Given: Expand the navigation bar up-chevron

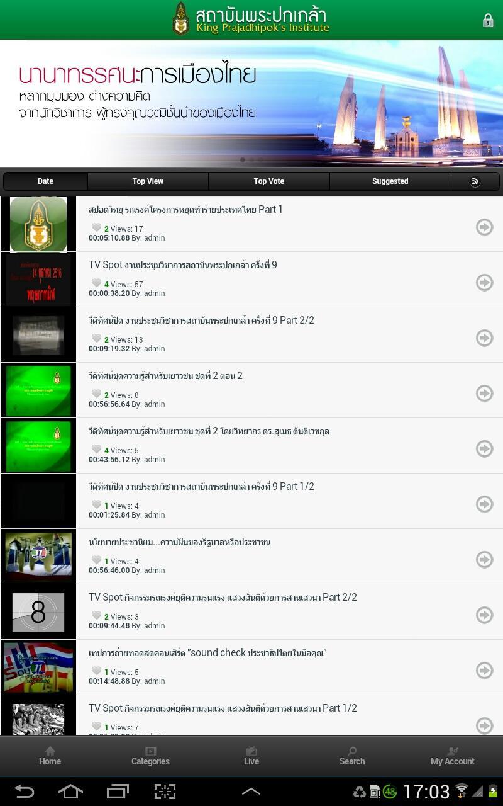Looking at the screenshot, I should [251, 792].
